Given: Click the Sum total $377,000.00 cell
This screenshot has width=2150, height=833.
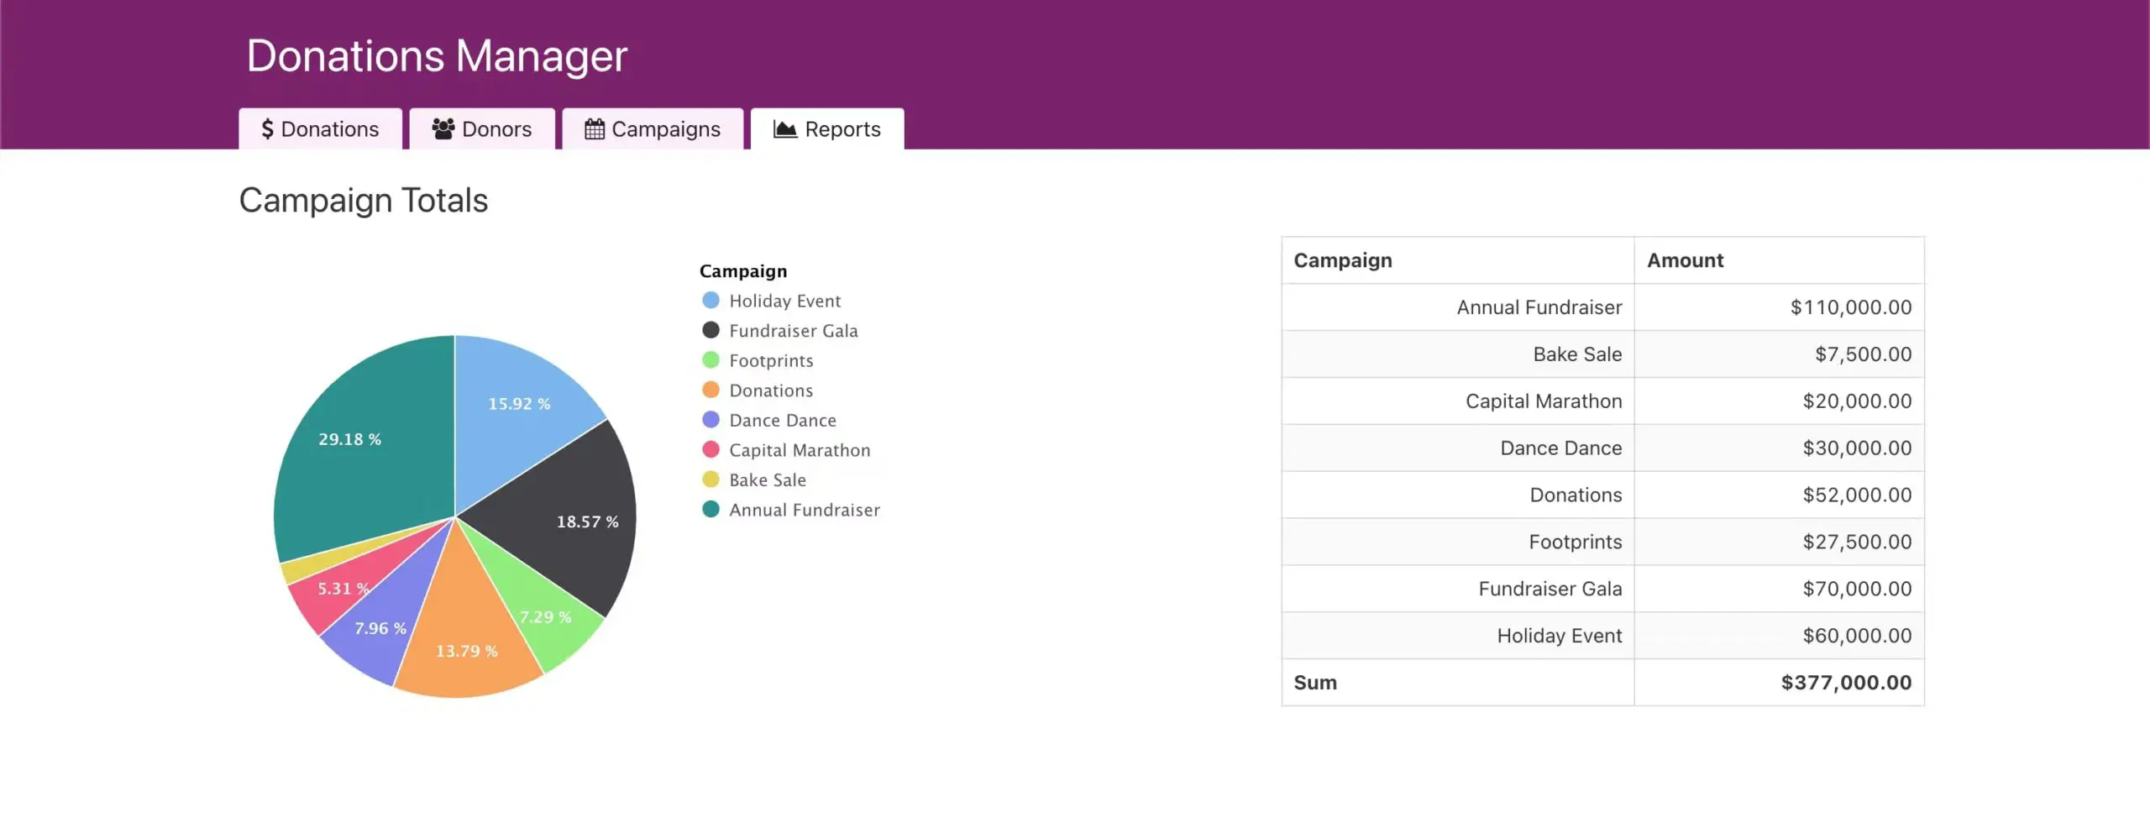Looking at the screenshot, I should point(1845,683).
